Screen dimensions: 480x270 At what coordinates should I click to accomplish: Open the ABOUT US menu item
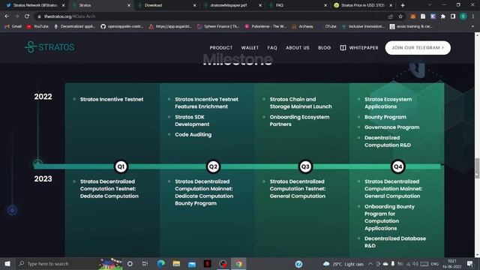pos(298,48)
